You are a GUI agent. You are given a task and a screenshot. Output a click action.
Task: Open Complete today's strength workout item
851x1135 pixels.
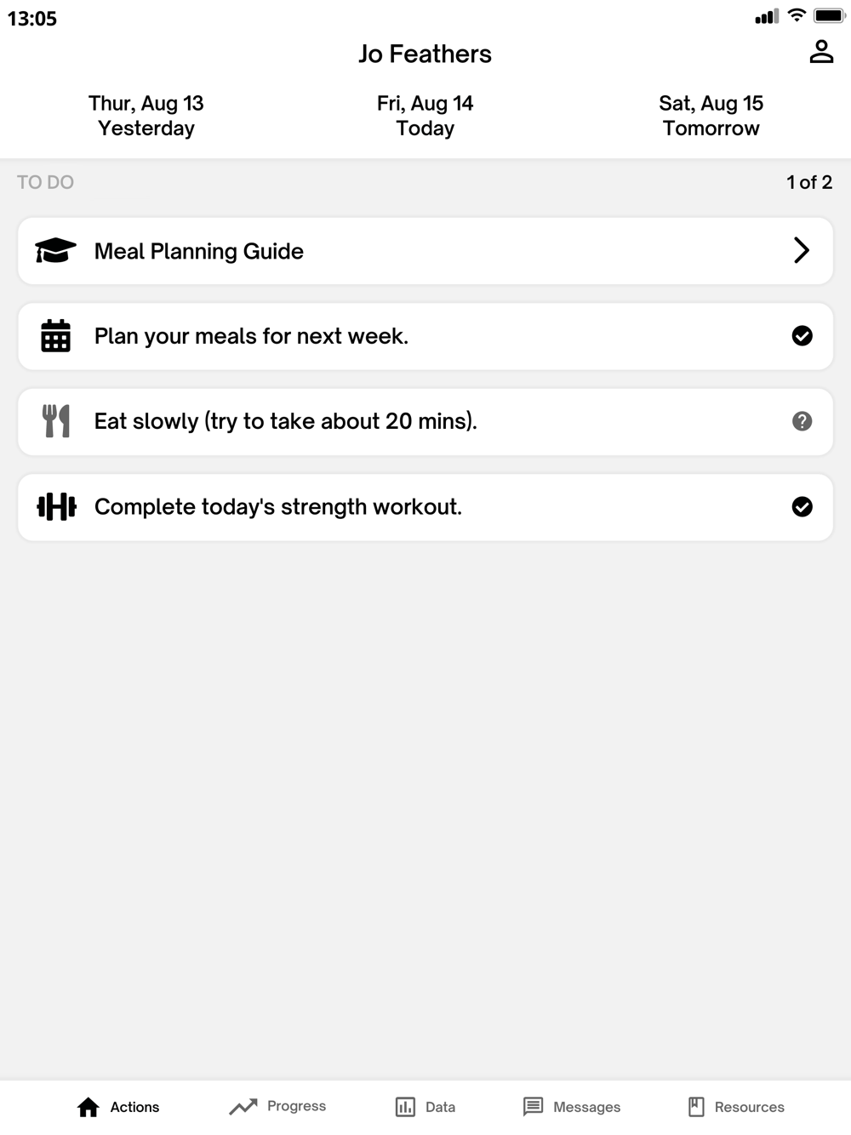tap(425, 507)
